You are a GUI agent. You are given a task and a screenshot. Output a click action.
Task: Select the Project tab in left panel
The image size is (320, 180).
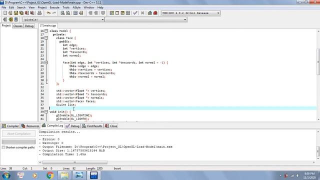click(x=6, y=25)
